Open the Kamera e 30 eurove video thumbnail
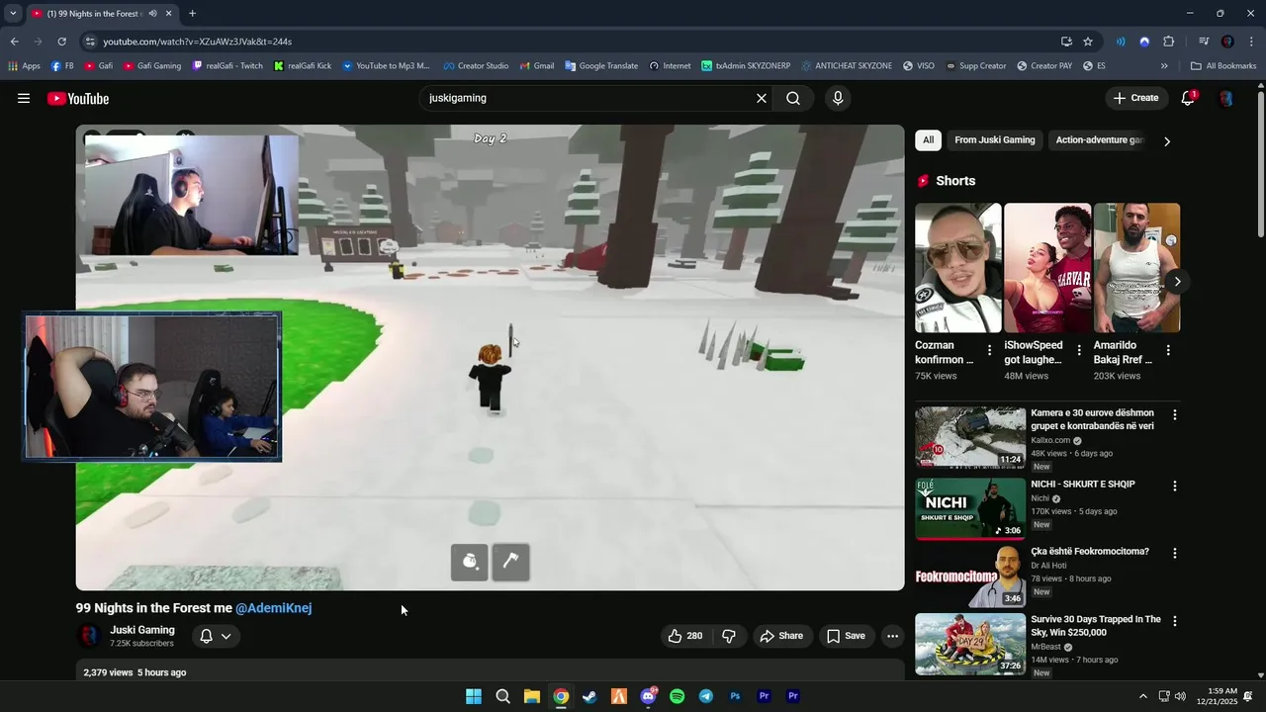The image size is (1266, 712). pos(970,436)
